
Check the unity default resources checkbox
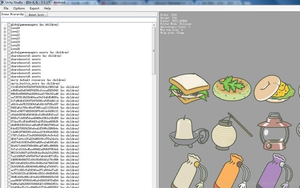click(x=9, y=80)
